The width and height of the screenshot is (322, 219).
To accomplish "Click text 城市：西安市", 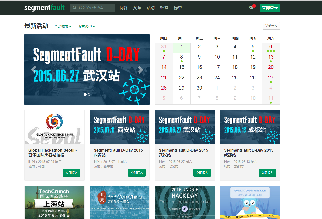I will pyautogui.click(x=103, y=166).
